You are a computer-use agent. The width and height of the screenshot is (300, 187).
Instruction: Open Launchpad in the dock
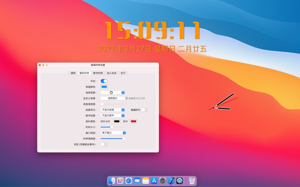(x=120, y=181)
